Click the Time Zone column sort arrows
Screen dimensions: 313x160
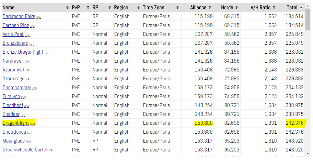point(177,8)
